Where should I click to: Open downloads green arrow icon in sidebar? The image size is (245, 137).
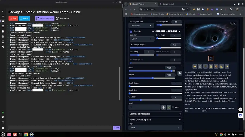[3, 112]
